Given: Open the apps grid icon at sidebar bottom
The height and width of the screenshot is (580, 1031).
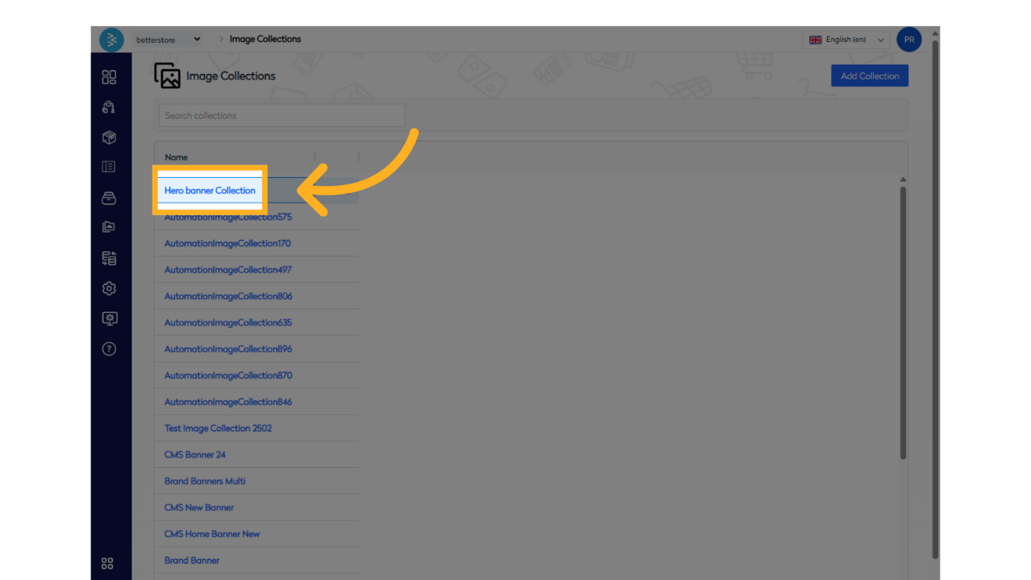Looking at the screenshot, I should [x=108, y=564].
